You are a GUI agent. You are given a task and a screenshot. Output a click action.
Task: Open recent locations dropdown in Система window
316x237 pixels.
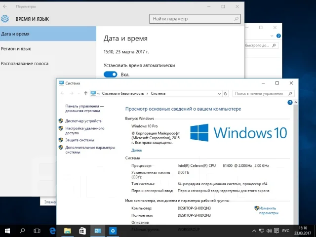pos(79,93)
